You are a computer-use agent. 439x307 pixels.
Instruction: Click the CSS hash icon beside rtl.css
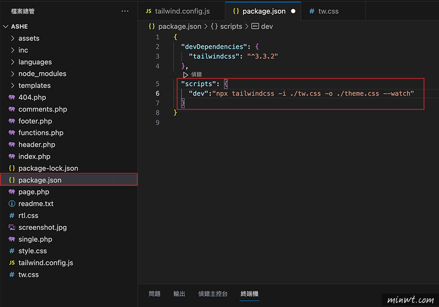12,216
